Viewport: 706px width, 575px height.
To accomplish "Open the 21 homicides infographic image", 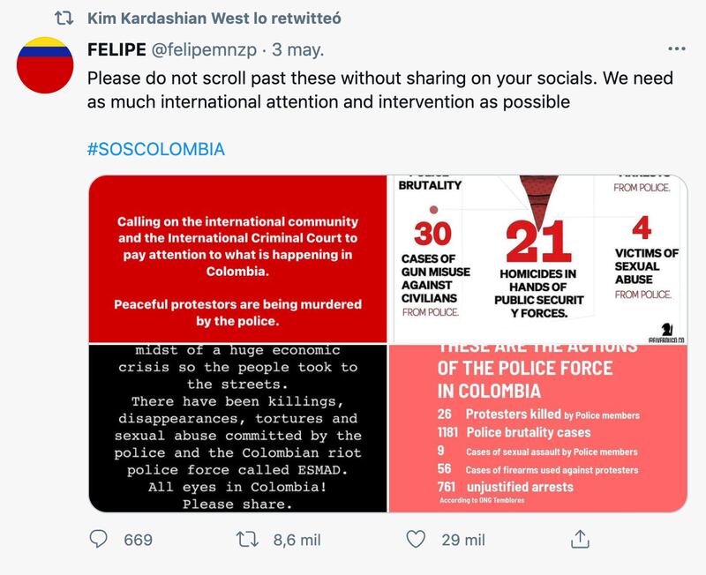I will (x=538, y=258).
